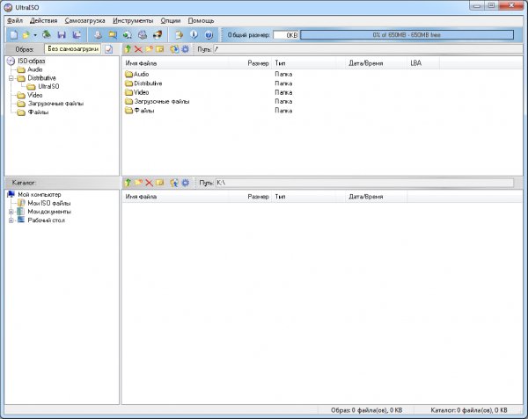Open the Опции menu
This screenshot has height=419, width=528.
point(171,21)
